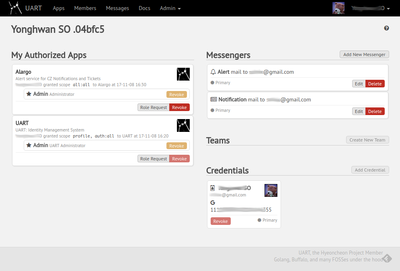This screenshot has width=400, height=271.
Task: Edit the Alert mail messenger
Action: point(359,84)
